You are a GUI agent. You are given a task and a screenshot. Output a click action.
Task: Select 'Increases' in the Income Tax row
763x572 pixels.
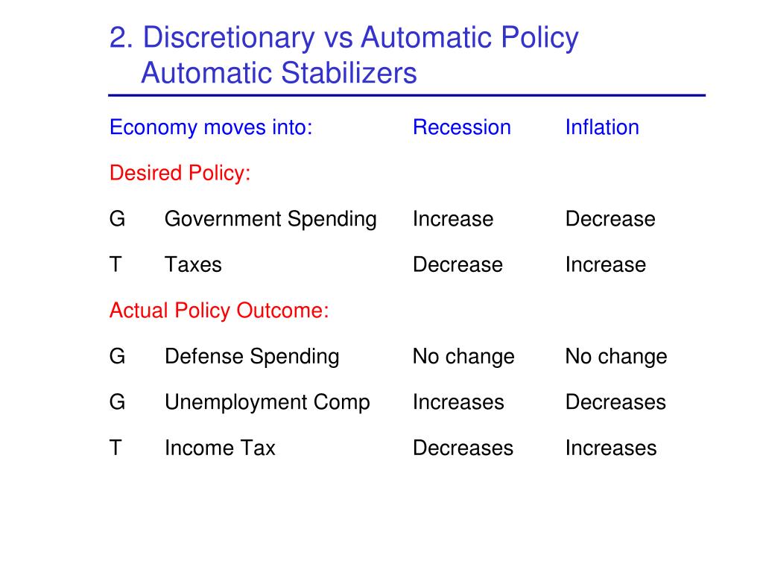(611, 448)
